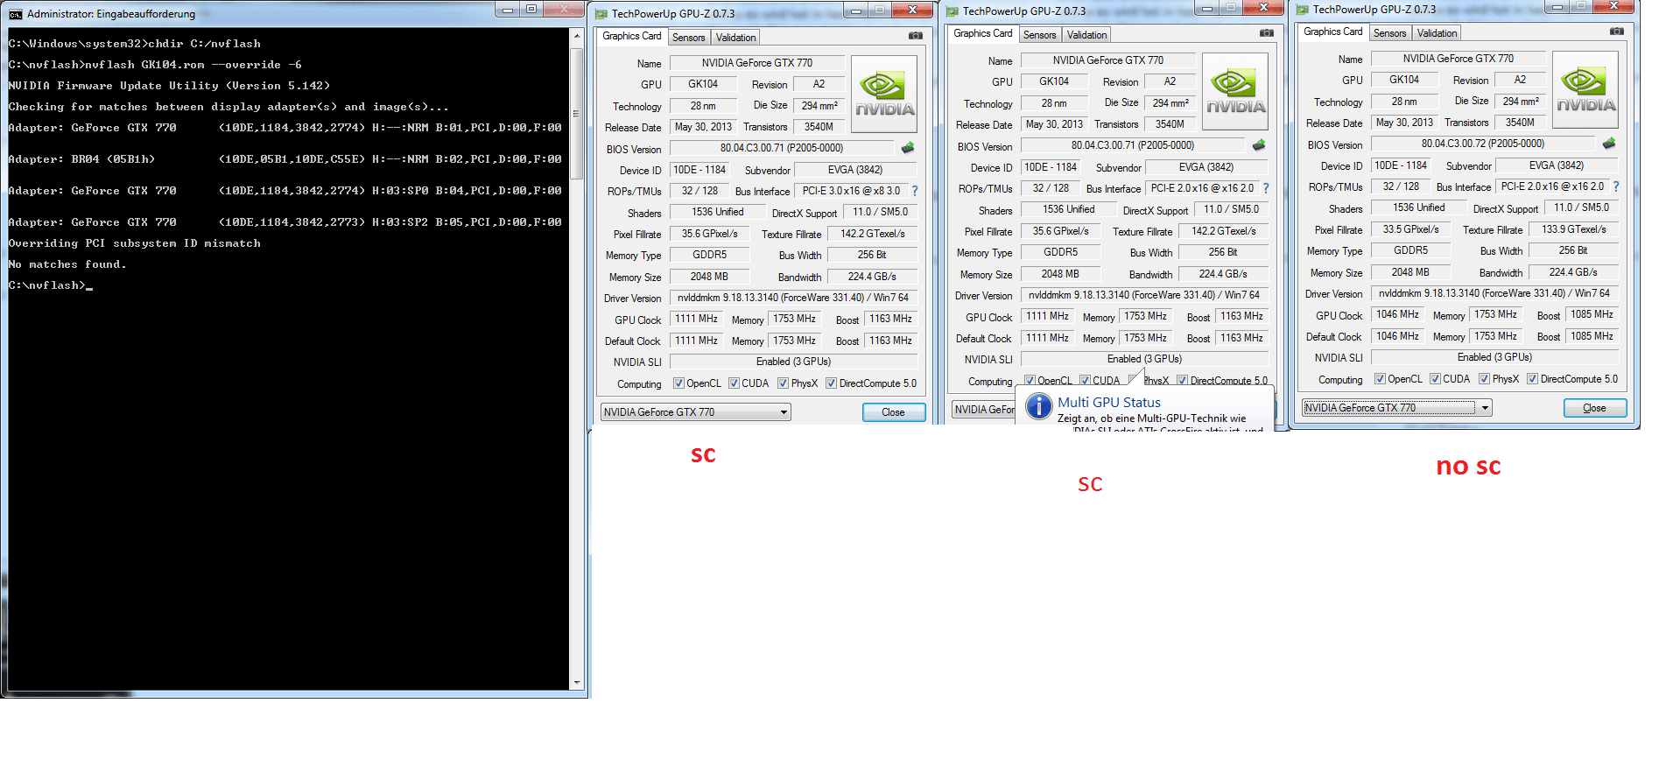Select the Graphics Card tab in the rightmost GPU-Z window

point(1333,32)
